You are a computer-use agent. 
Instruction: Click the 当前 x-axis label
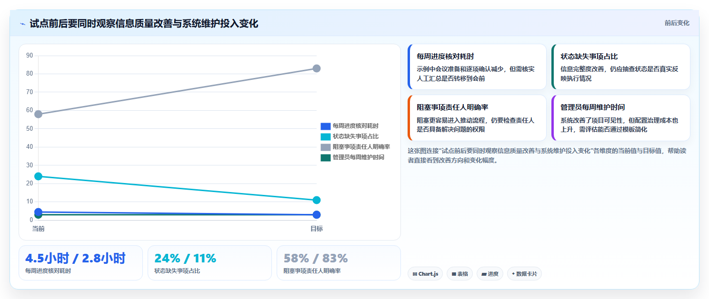(x=38, y=229)
